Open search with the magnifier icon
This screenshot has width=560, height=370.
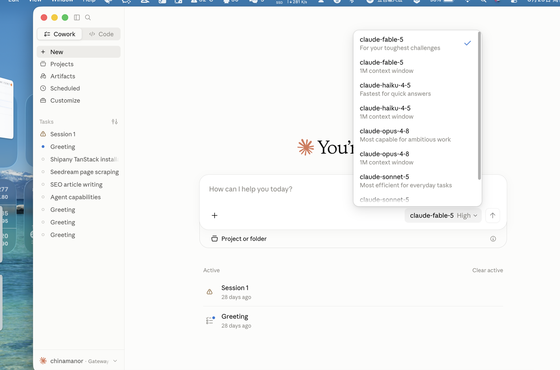pos(88,18)
